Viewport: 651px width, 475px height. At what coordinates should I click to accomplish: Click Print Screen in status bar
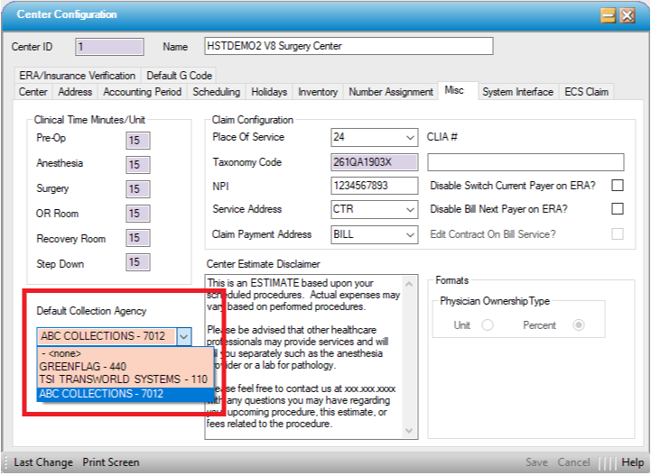(x=111, y=462)
